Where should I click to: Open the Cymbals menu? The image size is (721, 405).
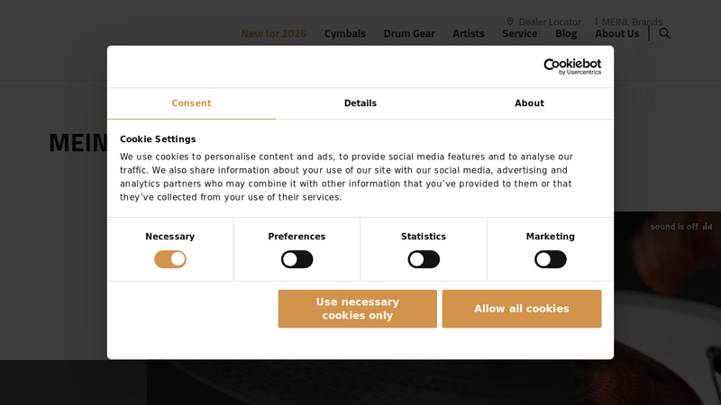pos(345,33)
